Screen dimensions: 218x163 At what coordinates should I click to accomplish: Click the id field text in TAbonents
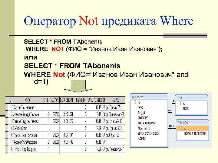(x=139, y=102)
